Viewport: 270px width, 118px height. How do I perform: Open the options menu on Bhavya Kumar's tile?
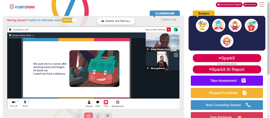176,55
